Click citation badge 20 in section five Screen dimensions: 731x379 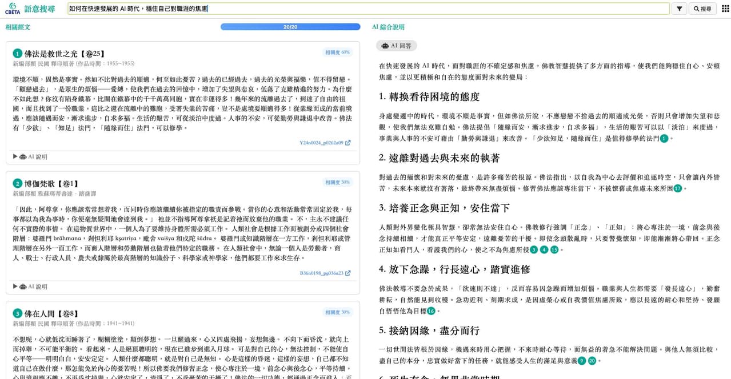[592, 361]
